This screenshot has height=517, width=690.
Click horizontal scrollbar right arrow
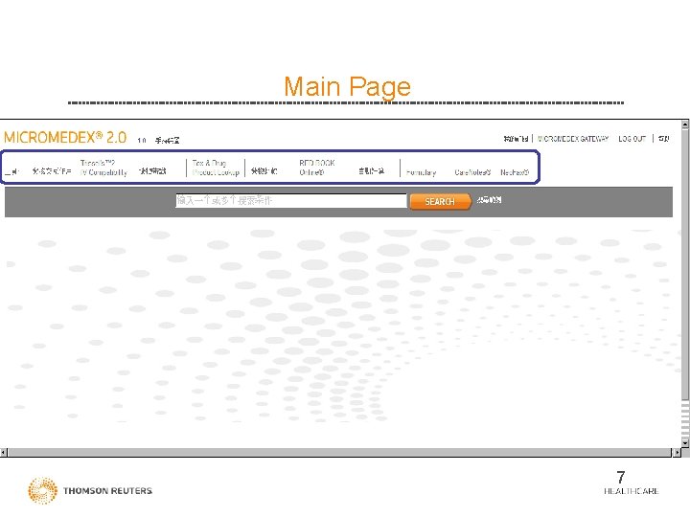pyautogui.click(x=677, y=452)
